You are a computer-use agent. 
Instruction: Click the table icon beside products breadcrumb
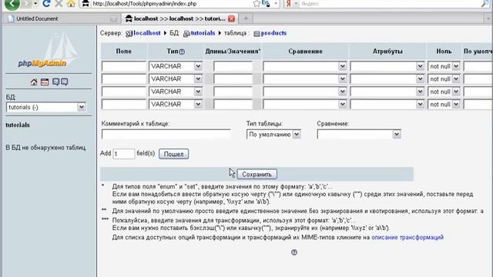(x=257, y=34)
